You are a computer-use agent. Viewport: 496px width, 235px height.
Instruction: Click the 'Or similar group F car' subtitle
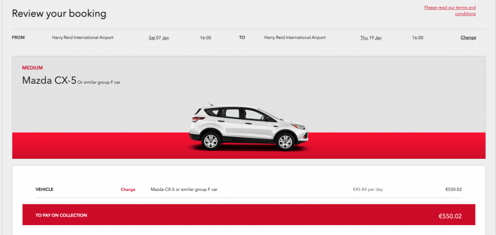tap(99, 82)
